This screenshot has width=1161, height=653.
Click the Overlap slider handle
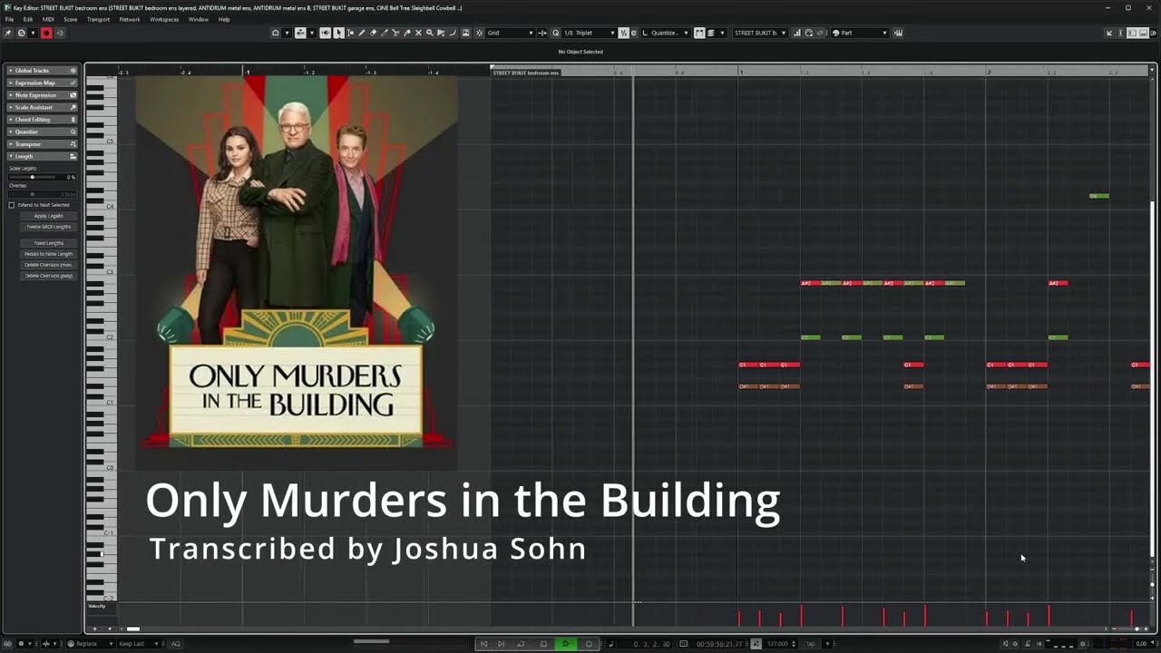click(x=33, y=194)
